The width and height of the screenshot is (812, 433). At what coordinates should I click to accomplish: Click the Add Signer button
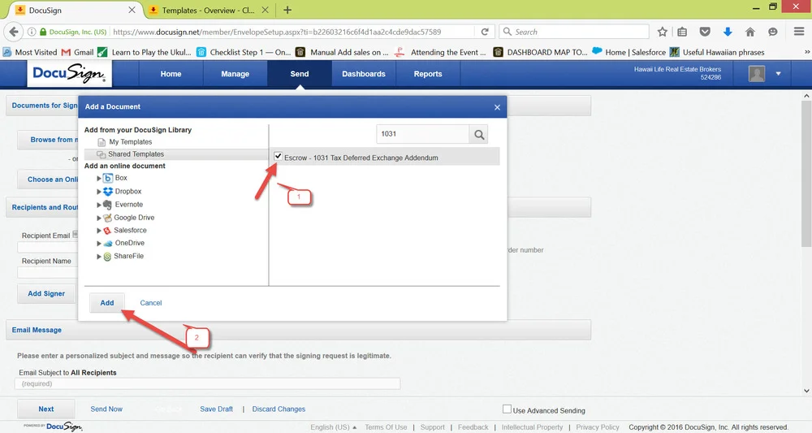click(46, 293)
